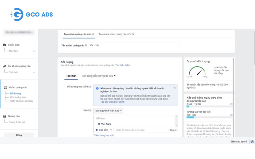Screen dimensions: 255x159
Task: Click info icon beside Số người tiếp cận range
Action: 231,104
